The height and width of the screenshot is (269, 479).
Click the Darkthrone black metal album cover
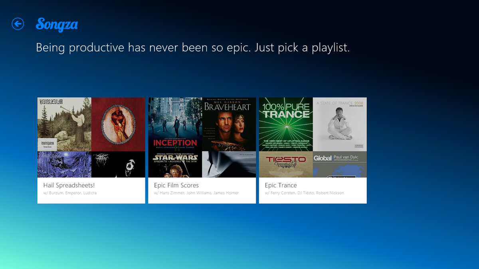pos(118,164)
